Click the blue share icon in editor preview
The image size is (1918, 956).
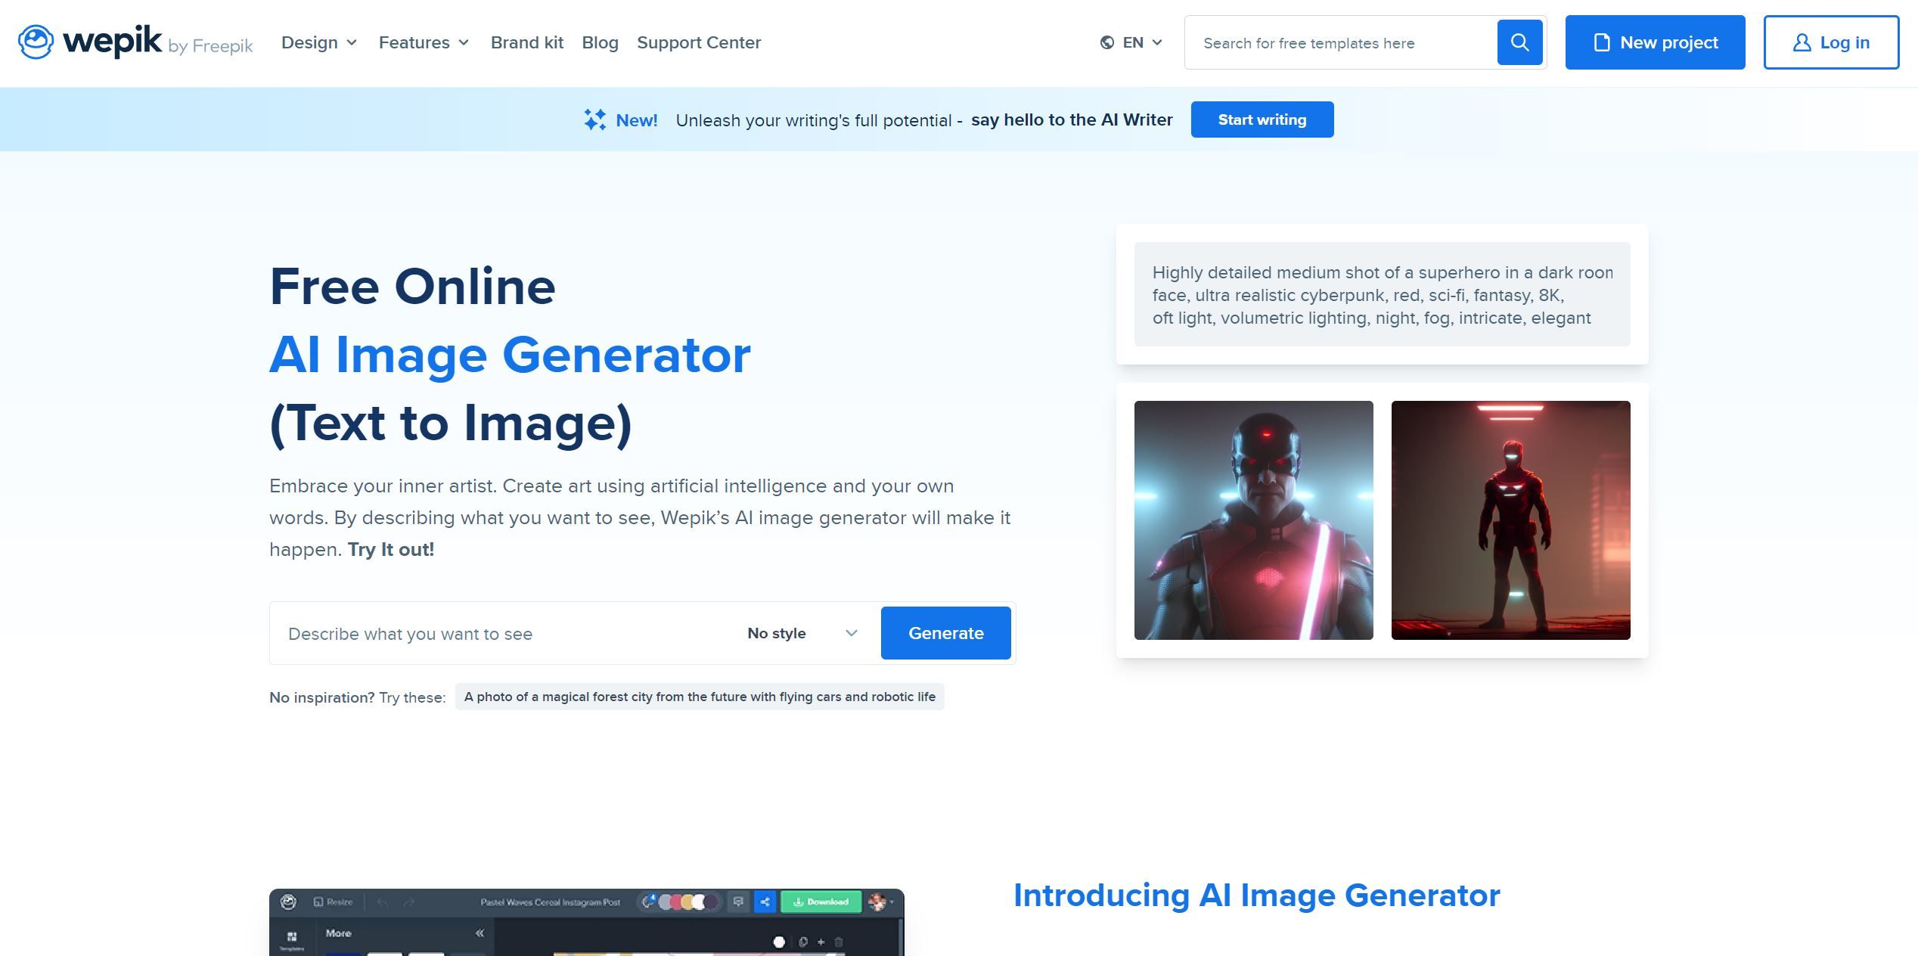coord(765,902)
